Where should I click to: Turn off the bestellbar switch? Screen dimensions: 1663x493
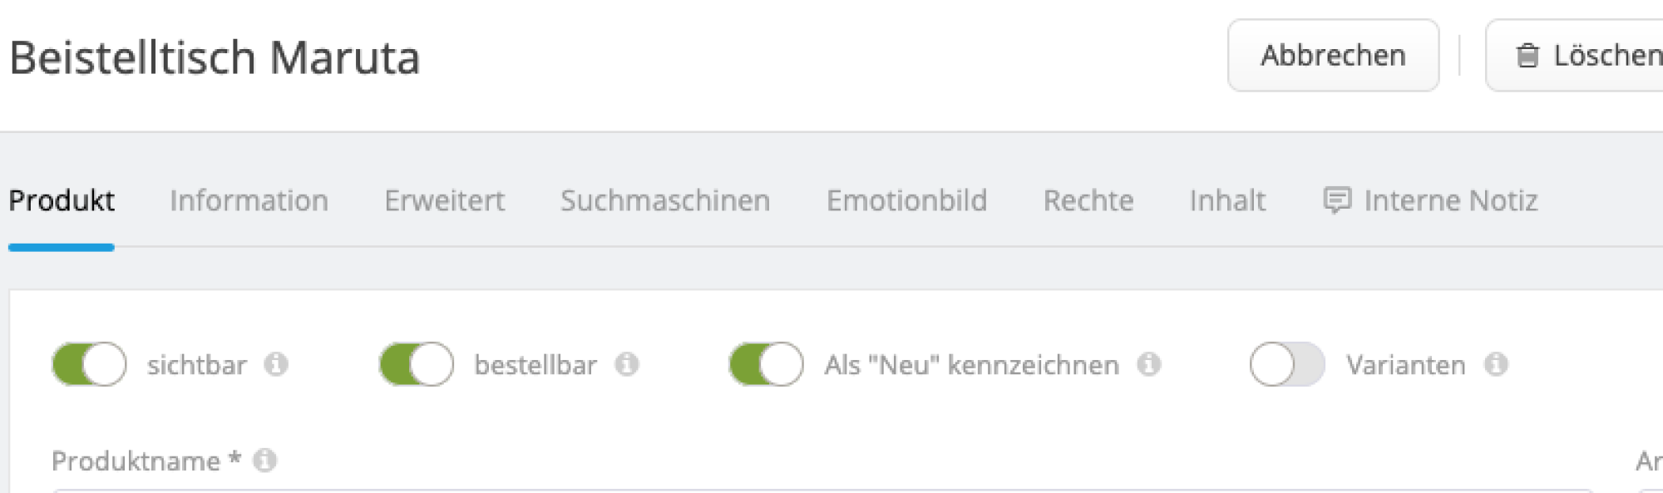(416, 364)
